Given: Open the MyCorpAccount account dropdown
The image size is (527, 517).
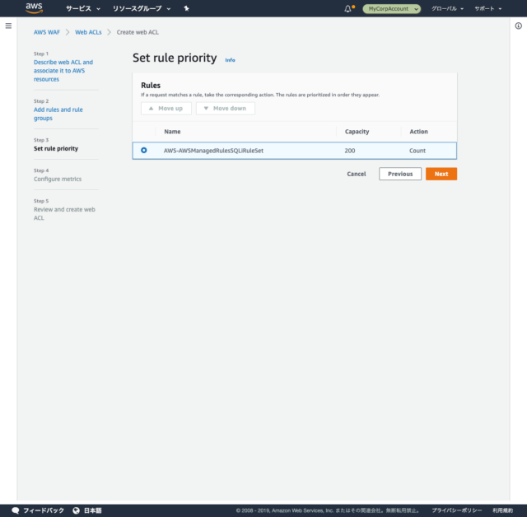Looking at the screenshot, I should click(x=392, y=9).
